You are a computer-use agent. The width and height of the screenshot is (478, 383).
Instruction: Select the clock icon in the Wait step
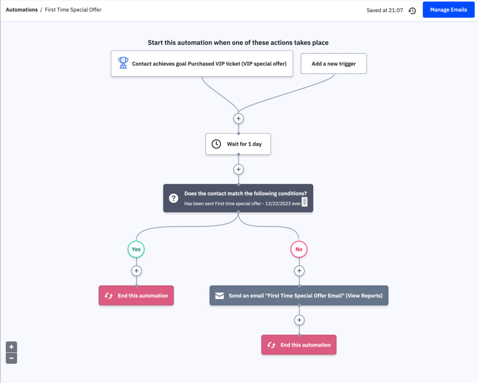point(216,144)
